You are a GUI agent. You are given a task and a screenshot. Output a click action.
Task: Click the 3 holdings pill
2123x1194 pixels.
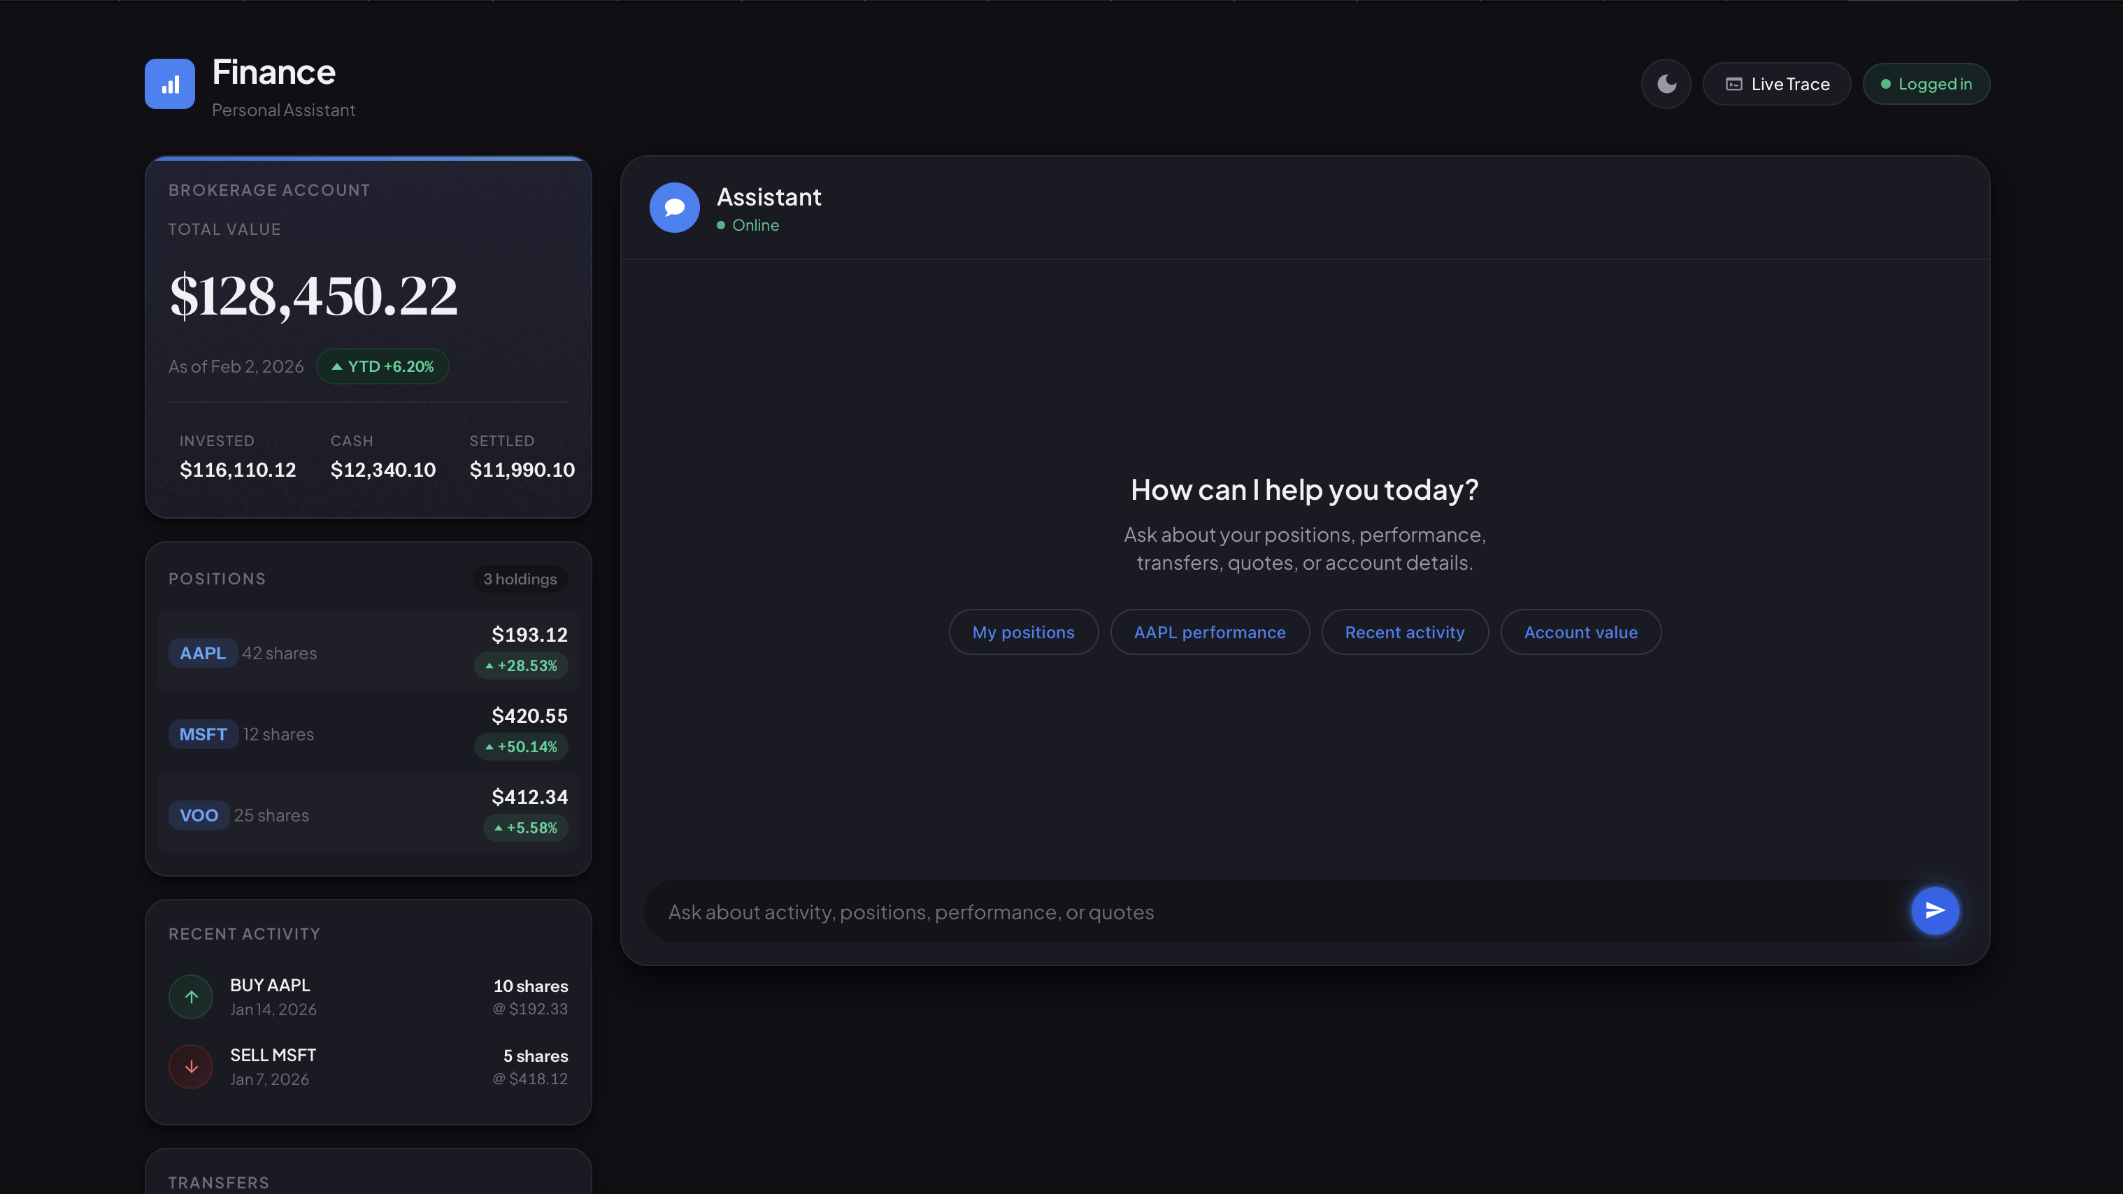click(519, 580)
